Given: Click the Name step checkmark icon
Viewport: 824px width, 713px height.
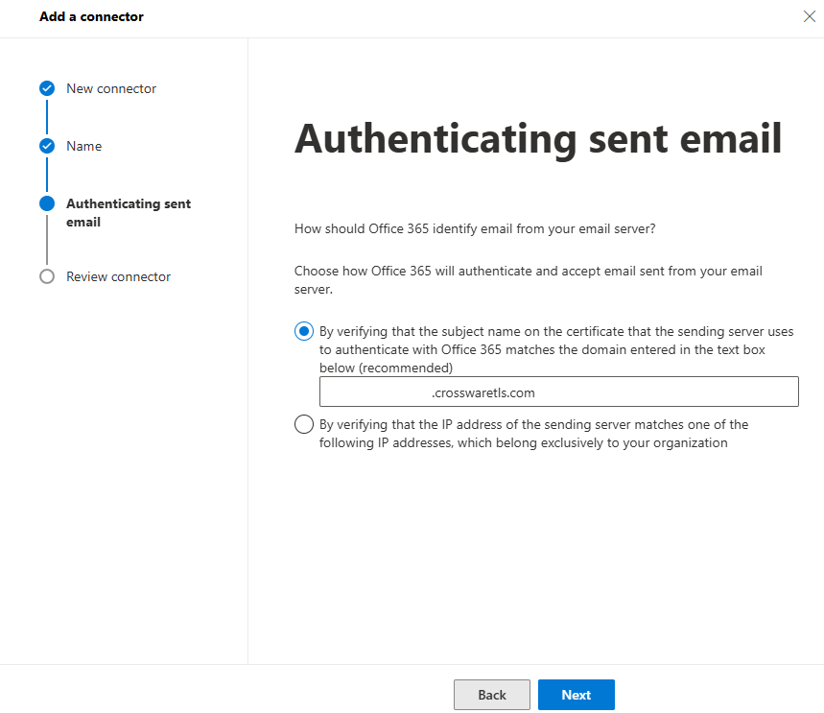Looking at the screenshot, I should (x=47, y=146).
